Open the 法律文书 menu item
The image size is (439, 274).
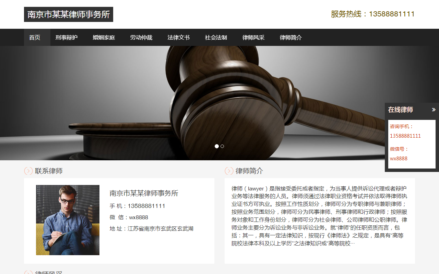[x=178, y=37]
